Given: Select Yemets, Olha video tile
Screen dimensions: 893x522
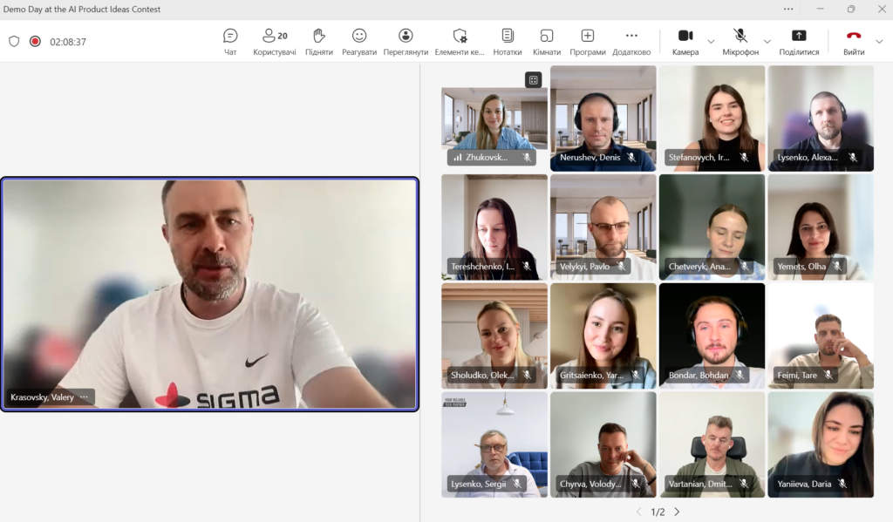Looking at the screenshot, I should pos(821,227).
